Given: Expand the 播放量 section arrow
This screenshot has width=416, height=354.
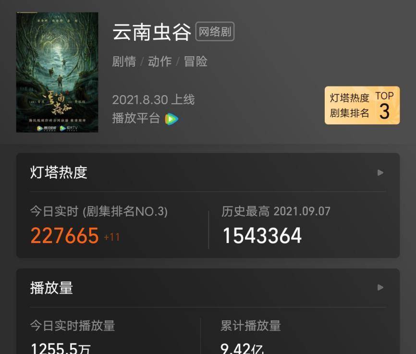Looking at the screenshot, I should pos(380,287).
